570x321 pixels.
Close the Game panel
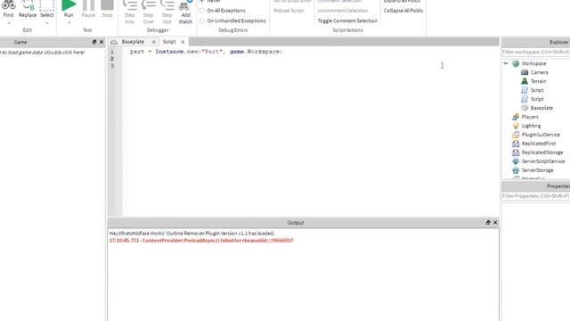tap(102, 42)
